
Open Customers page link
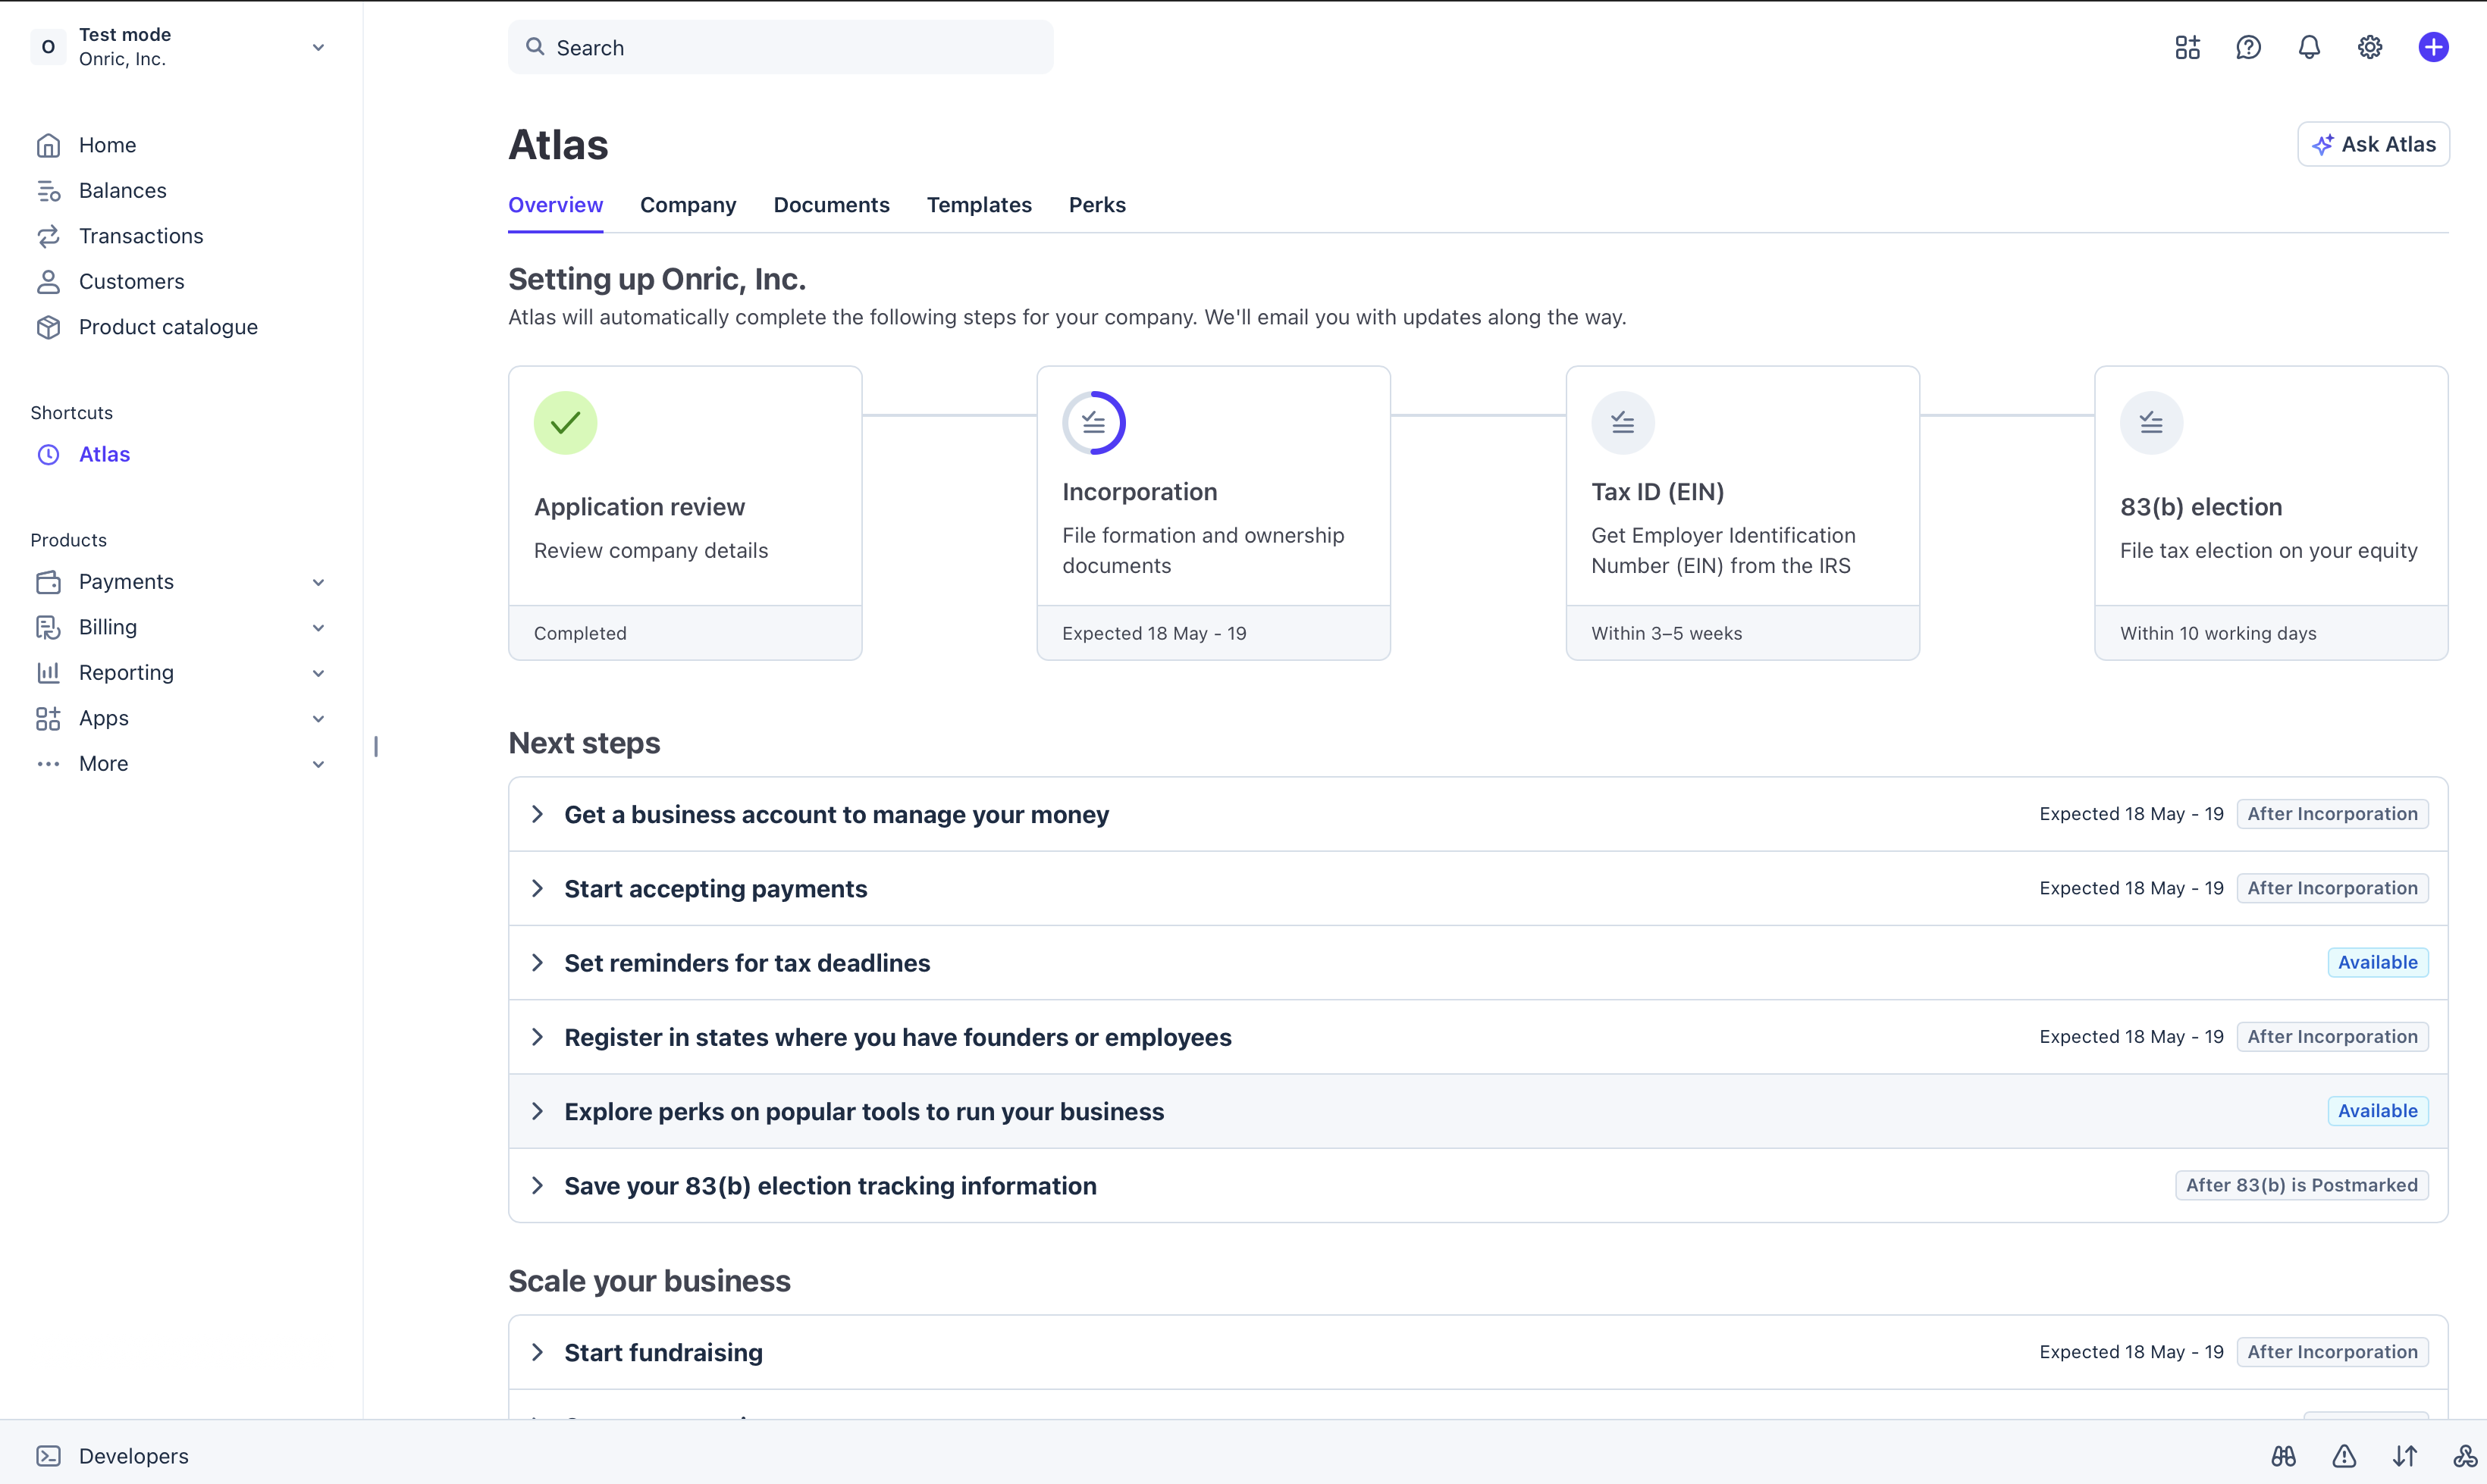pyautogui.click(x=132, y=281)
